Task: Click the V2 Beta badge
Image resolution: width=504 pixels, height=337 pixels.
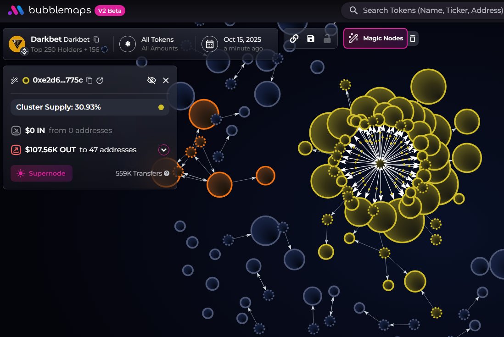Action: [x=110, y=11]
